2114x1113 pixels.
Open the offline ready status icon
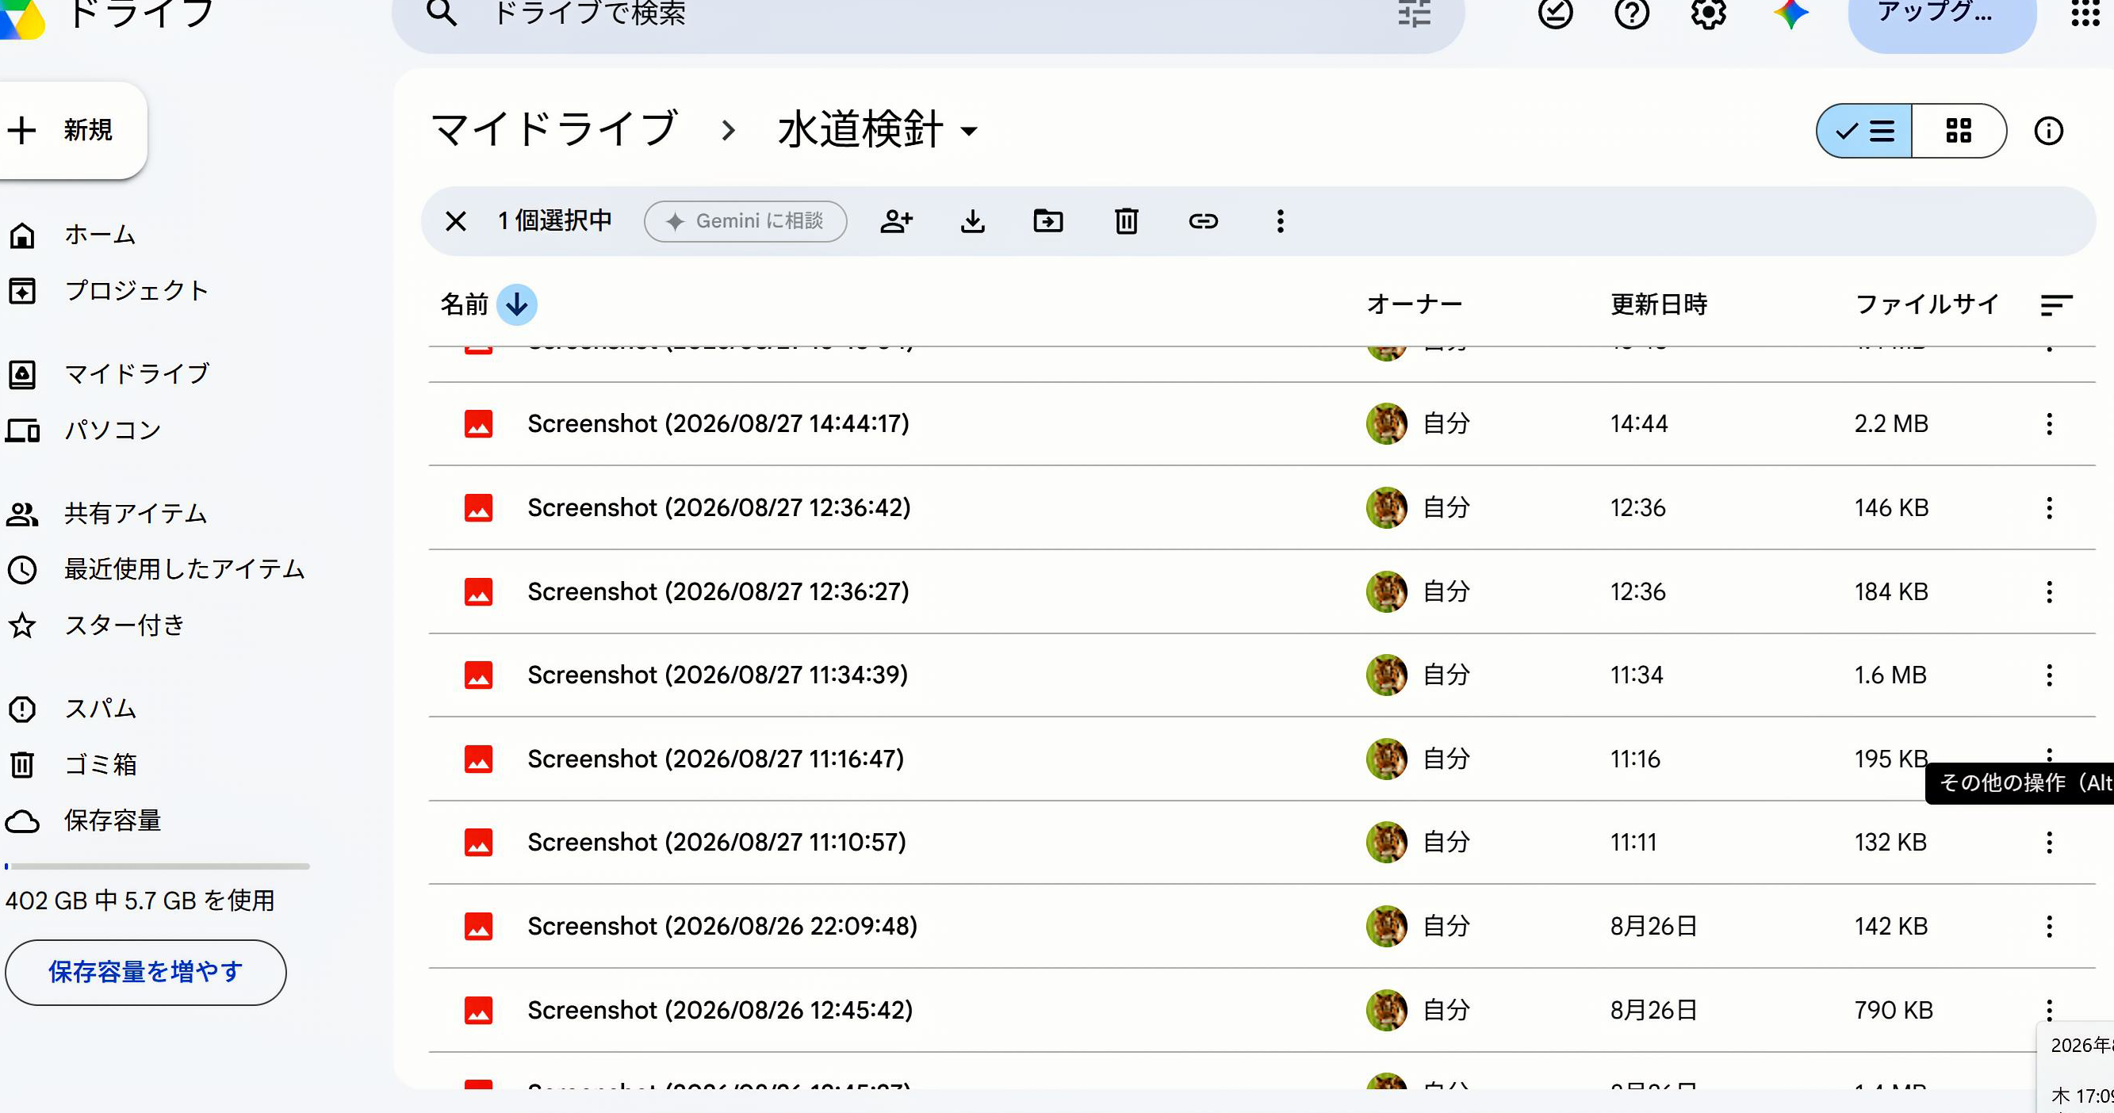tap(1555, 13)
